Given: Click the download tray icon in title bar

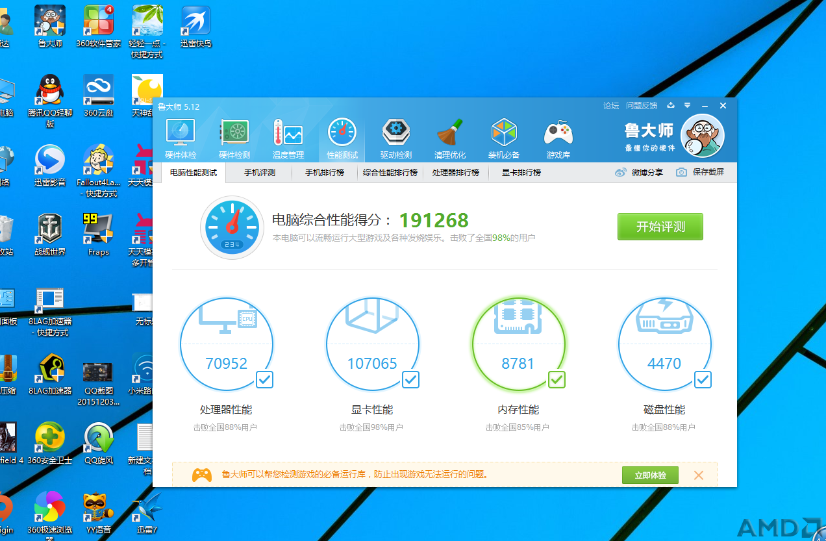Looking at the screenshot, I should click(671, 105).
